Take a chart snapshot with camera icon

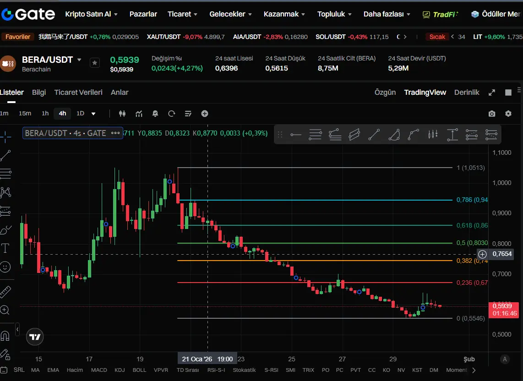pos(492,114)
